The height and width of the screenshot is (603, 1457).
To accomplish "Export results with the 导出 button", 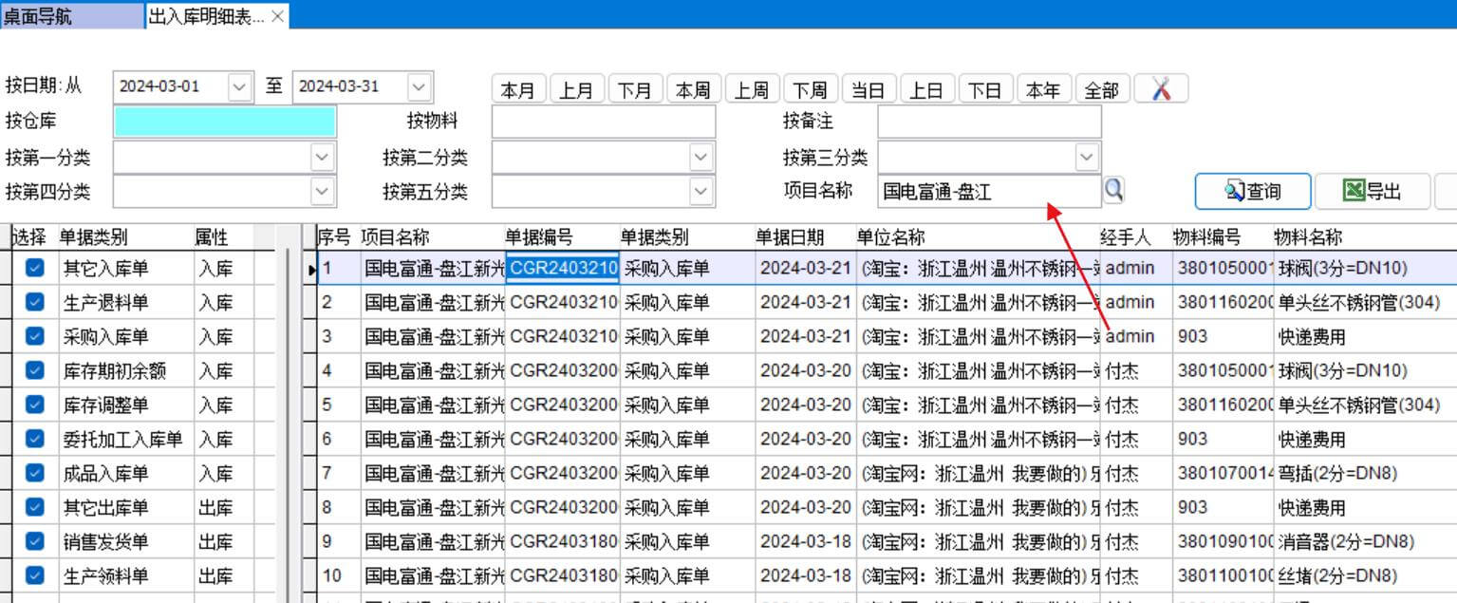I will click(1373, 191).
